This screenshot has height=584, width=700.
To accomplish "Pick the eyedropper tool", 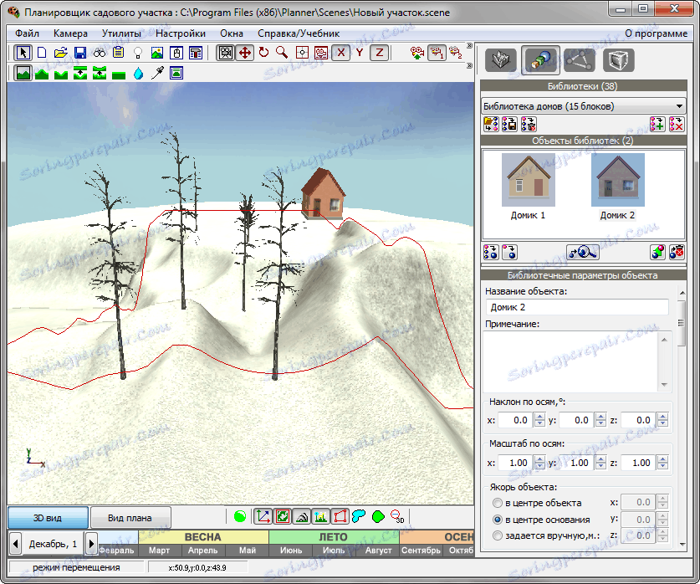I will (157, 74).
